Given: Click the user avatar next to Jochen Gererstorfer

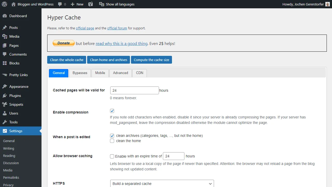Looking at the screenshot, I should tap(328, 4).
